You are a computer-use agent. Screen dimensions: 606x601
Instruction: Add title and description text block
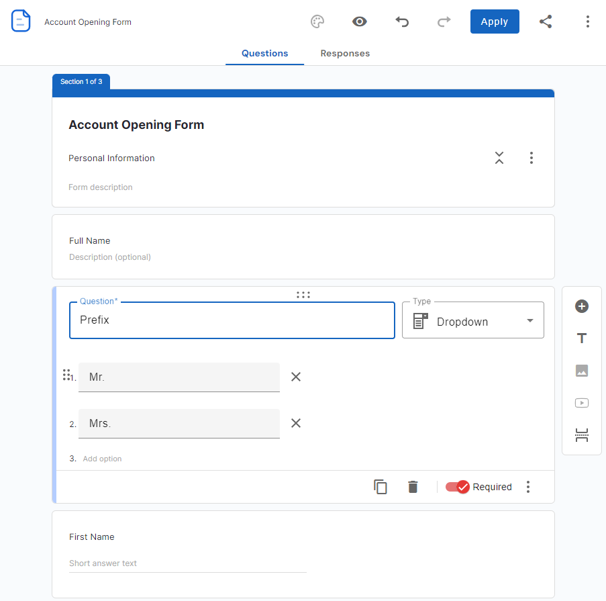[582, 338]
